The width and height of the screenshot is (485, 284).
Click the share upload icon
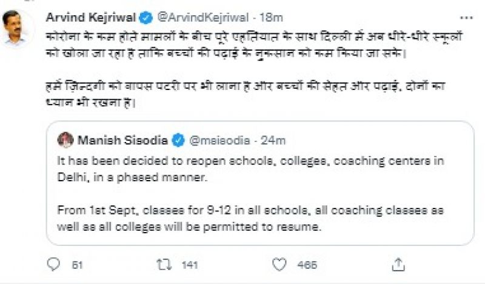click(x=398, y=265)
